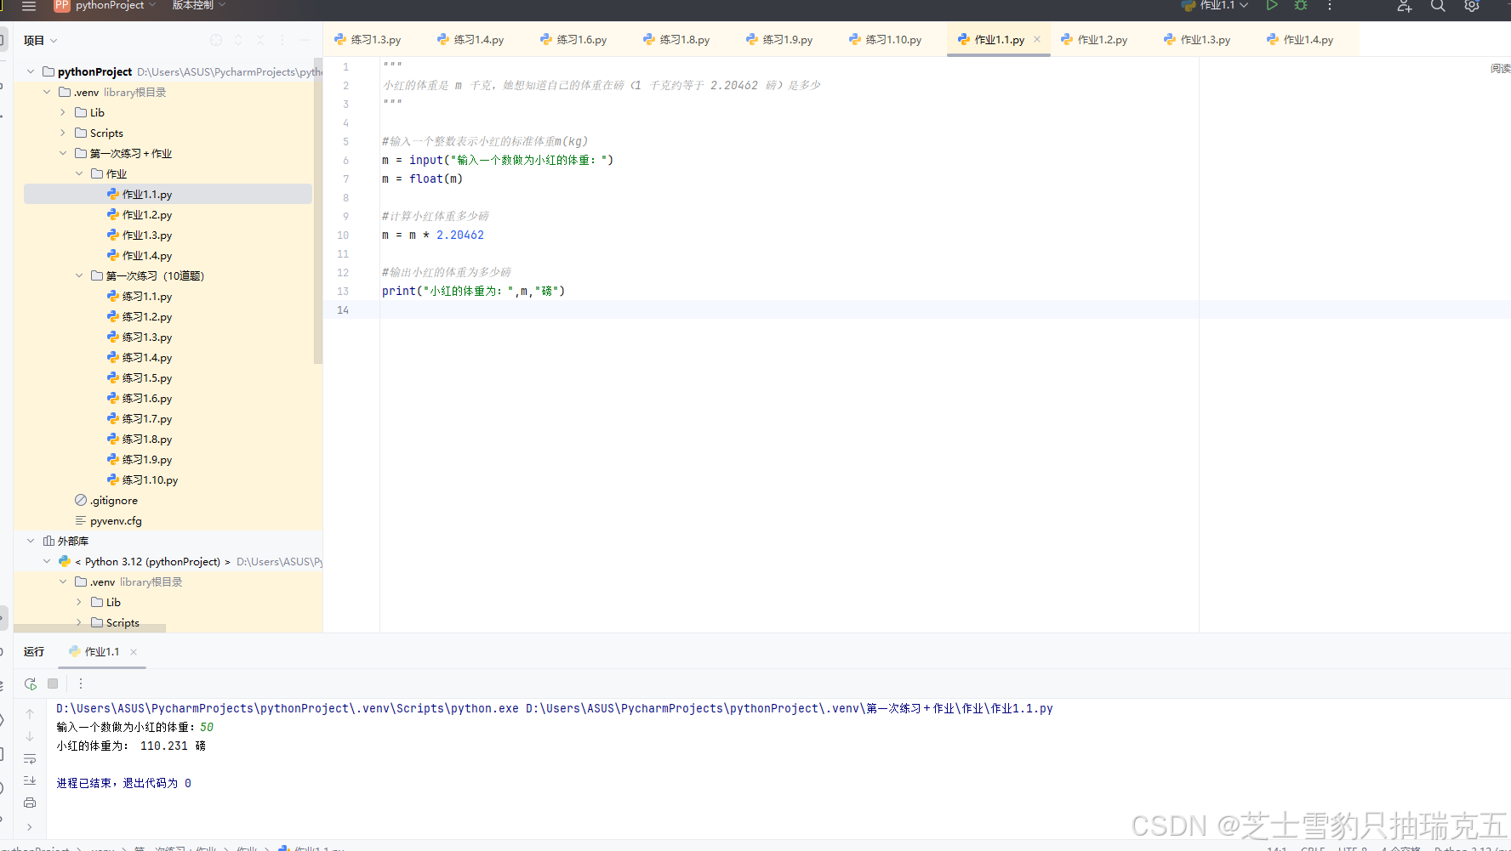Expand the Lib folder in project tree
Viewport: 1511px width, 851px height.
pyautogui.click(x=61, y=112)
